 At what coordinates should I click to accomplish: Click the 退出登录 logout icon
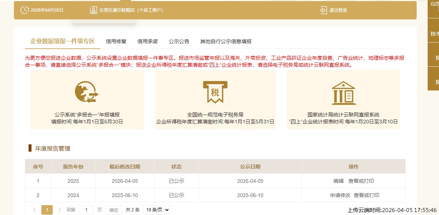point(323,10)
